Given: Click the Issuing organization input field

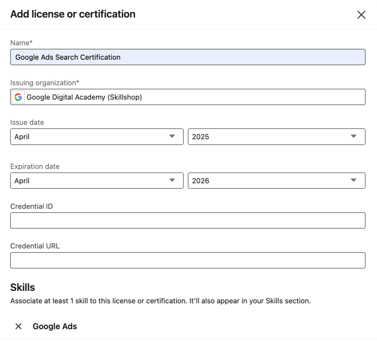Looking at the screenshot, I should (x=188, y=97).
